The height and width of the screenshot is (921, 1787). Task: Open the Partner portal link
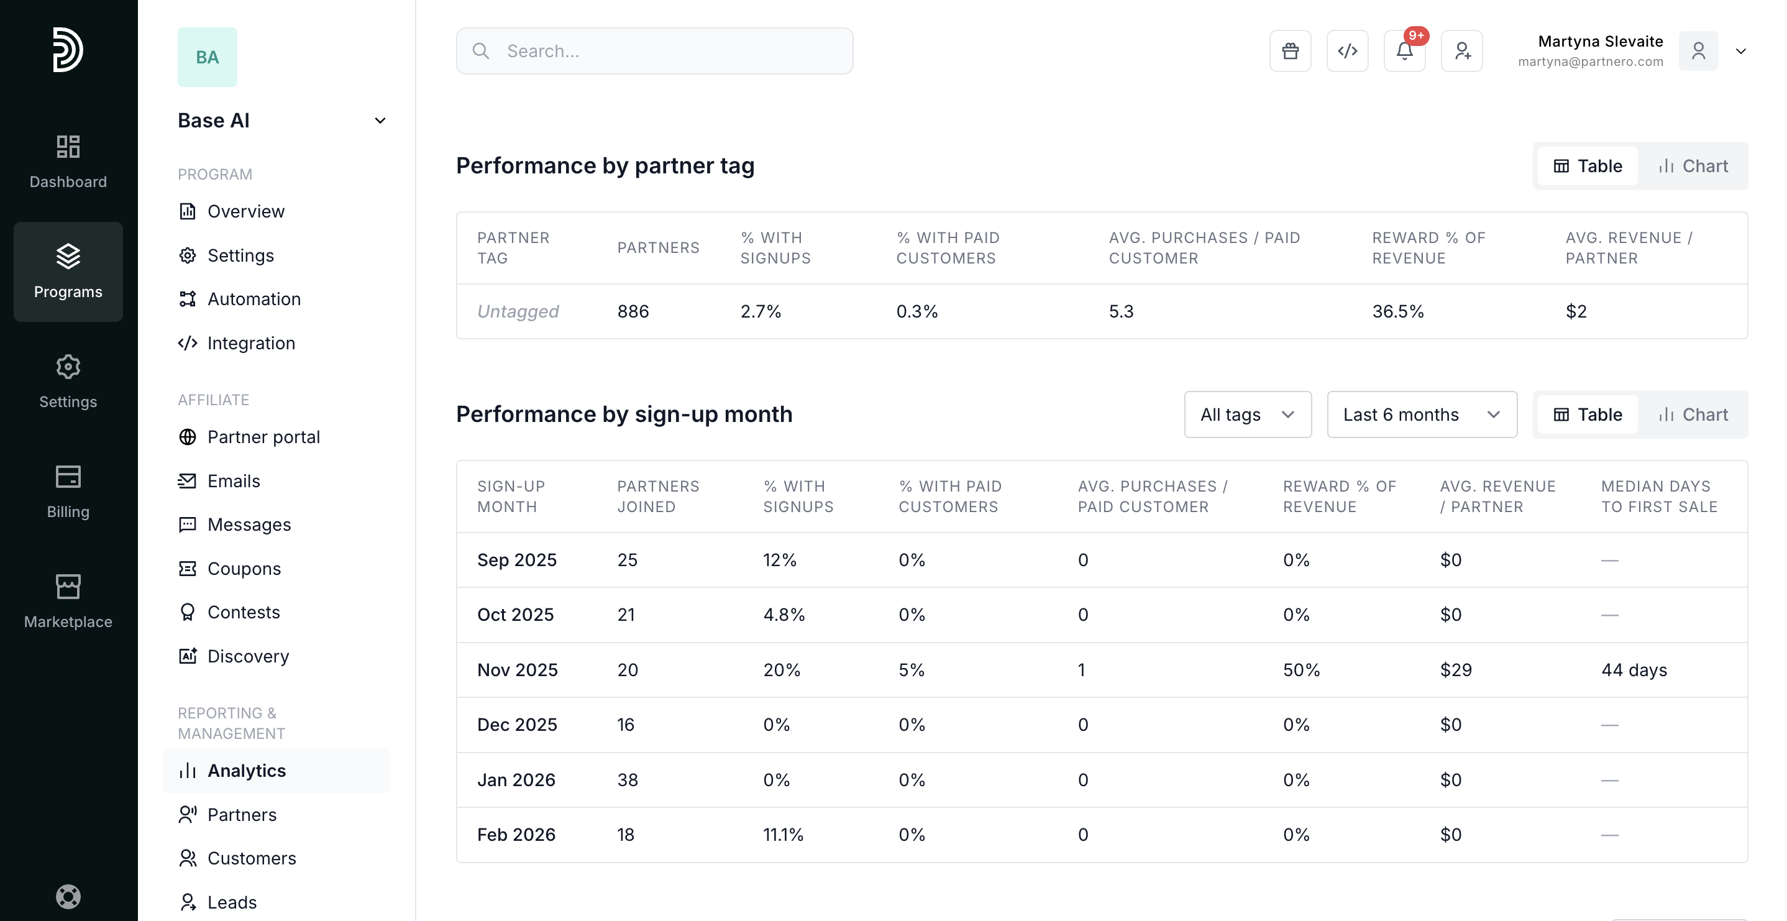click(263, 436)
